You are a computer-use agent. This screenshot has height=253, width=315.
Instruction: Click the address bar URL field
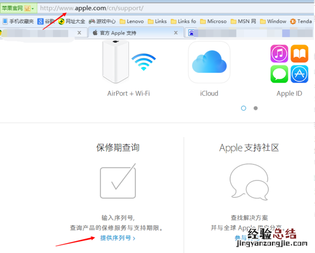coord(175,8)
